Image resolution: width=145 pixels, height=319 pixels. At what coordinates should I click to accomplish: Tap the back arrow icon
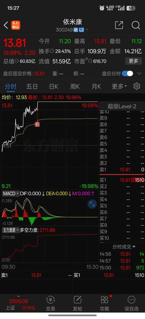6,25
